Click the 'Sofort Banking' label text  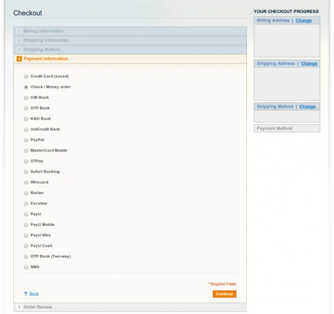(45, 172)
